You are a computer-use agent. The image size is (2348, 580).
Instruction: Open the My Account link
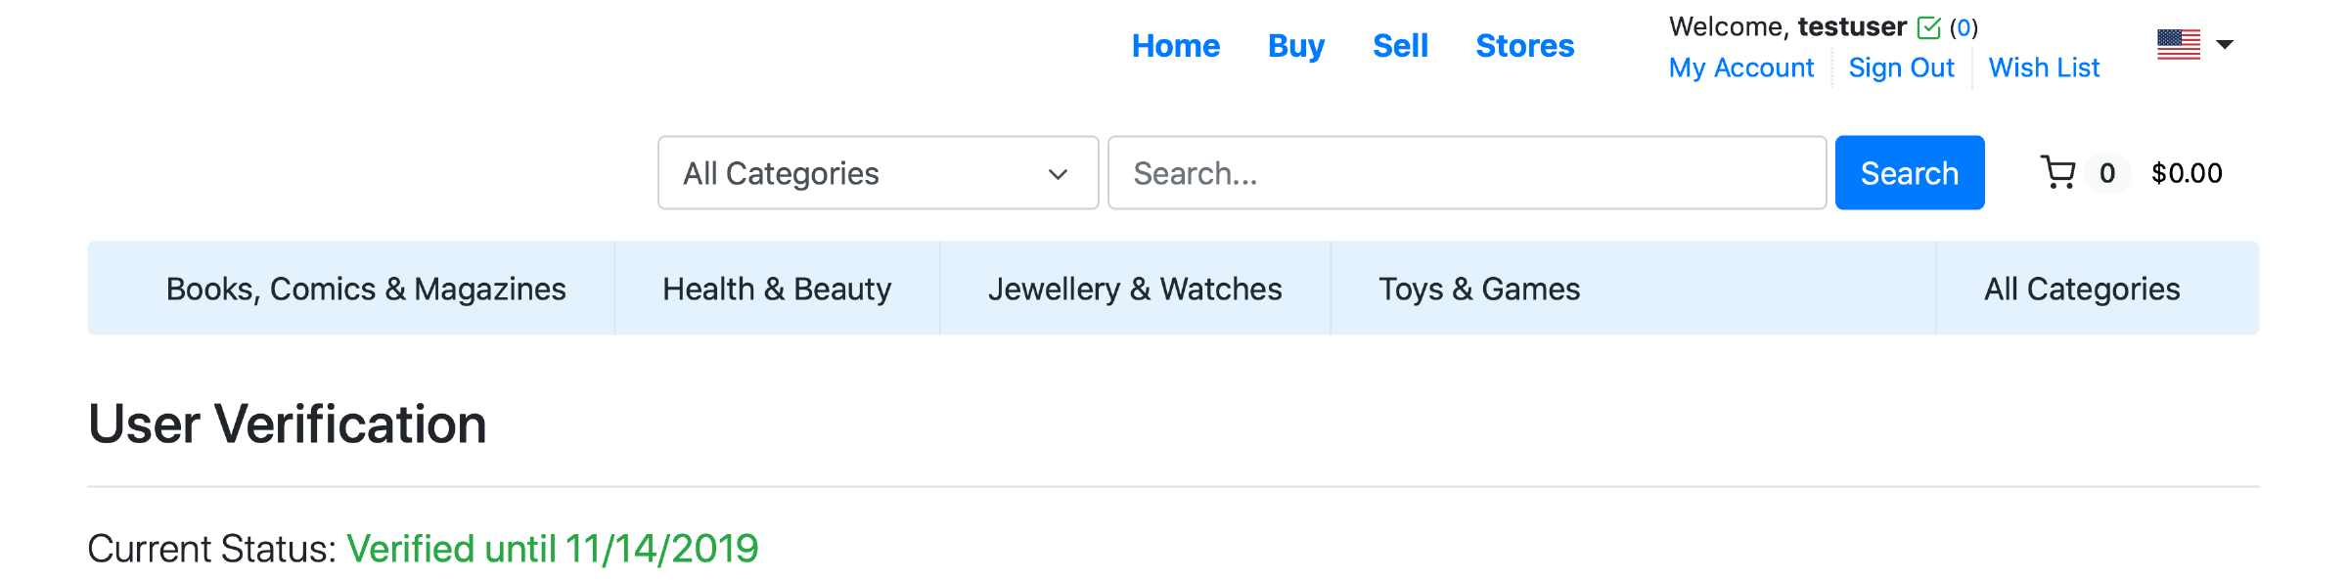pos(1741,67)
